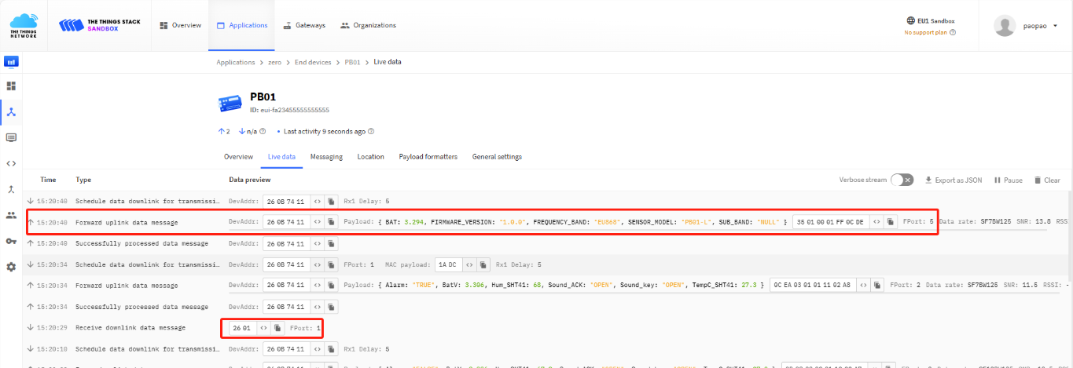Open Gateways in top navigation
Screen dimensions: 1073x368
click(x=304, y=25)
